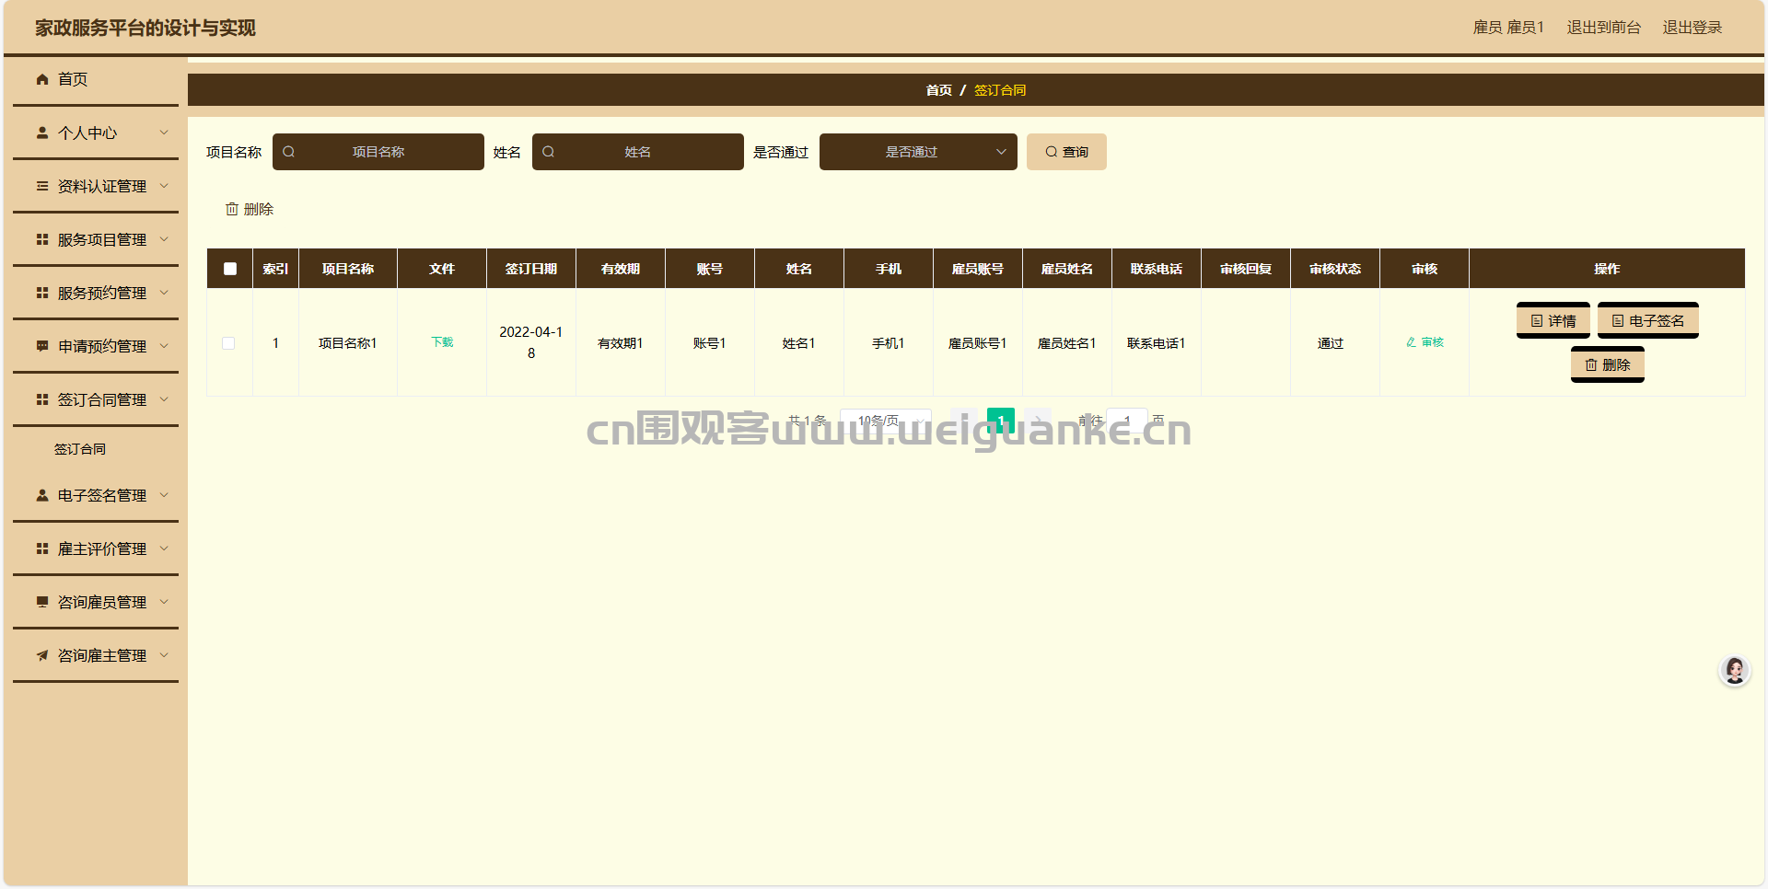Click the 审核状态 column header
Screen dimensions: 1768x889
pos(1335,269)
